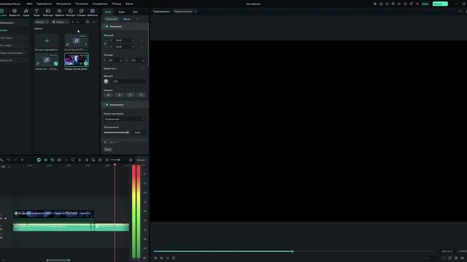Open the audio meter dropdown above the level bars
The image size is (467, 262).
point(141,160)
